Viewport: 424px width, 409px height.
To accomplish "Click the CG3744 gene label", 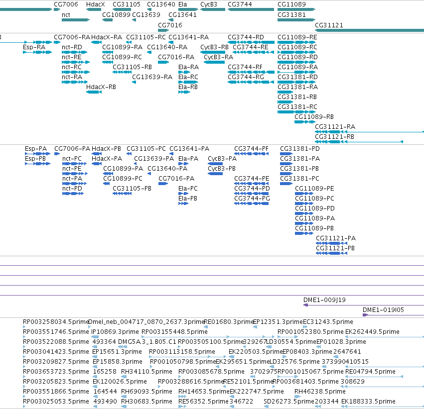I will pos(240,4).
